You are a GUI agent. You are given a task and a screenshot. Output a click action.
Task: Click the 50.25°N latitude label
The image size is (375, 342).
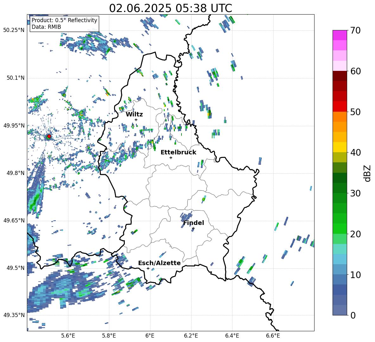coord(14,30)
